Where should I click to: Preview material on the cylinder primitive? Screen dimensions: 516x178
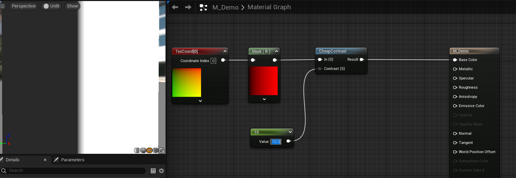click(137, 150)
